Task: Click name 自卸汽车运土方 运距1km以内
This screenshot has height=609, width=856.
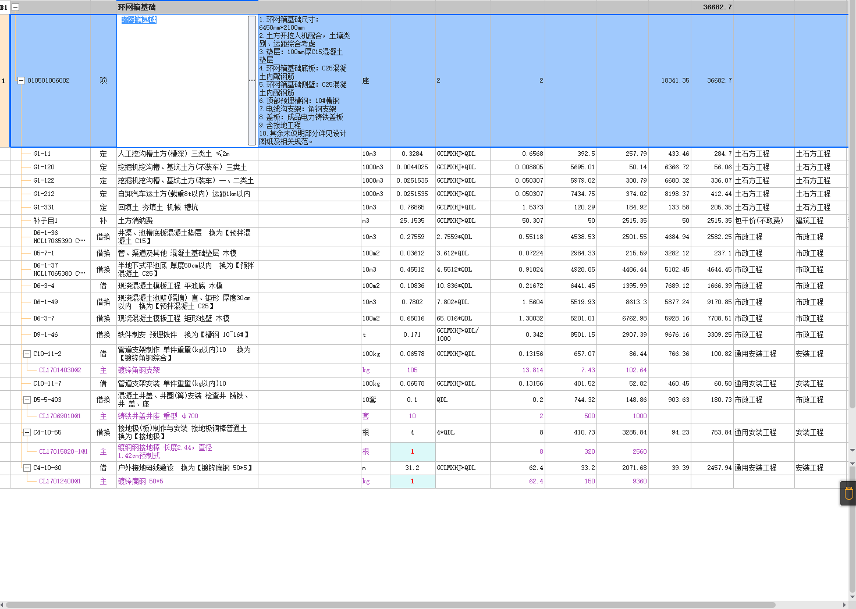Action: (x=184, y=194)
